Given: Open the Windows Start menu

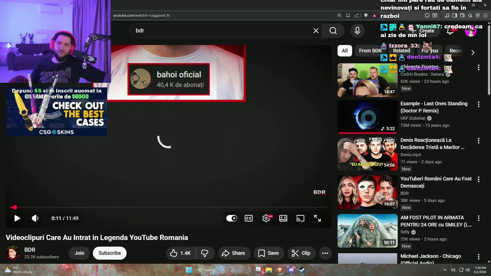Looking at the screenshot, I should coord(189,270).
